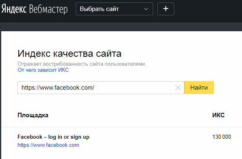Image resolution: width=242 pixels, height=159 pixels.
Task: Open the https://www.facebook.com result link
Action: coord(48,145)
